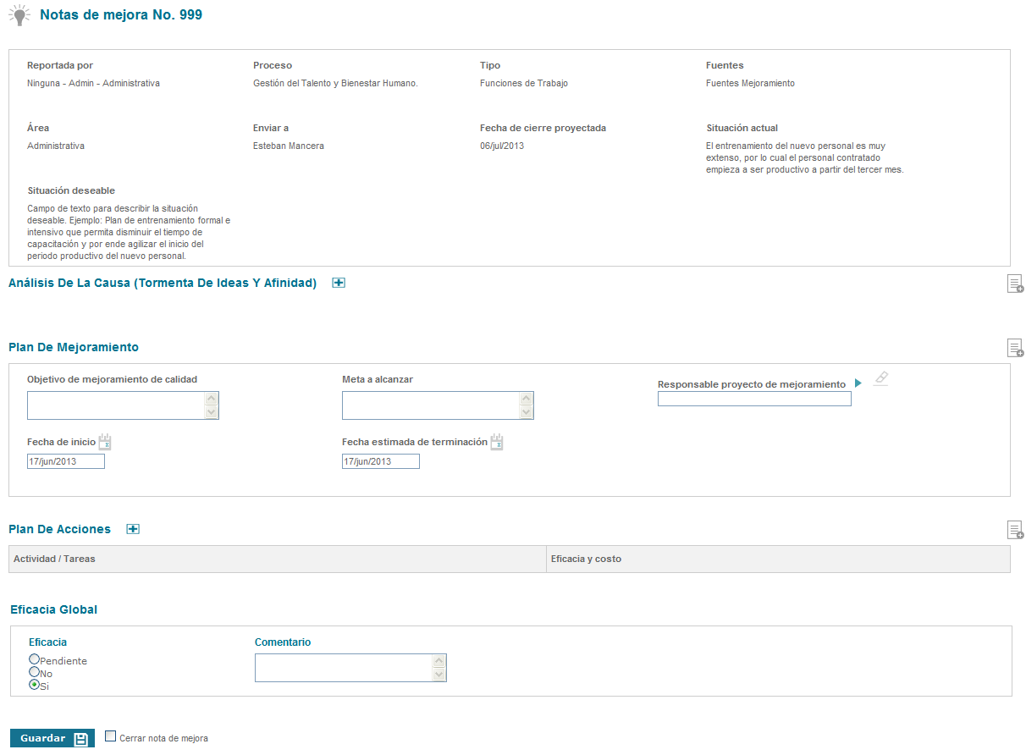Add new action with Plan De Acciones plus icon
Image resolution: width=1026 pixels, height=755 pixels.
pos(133,529)
